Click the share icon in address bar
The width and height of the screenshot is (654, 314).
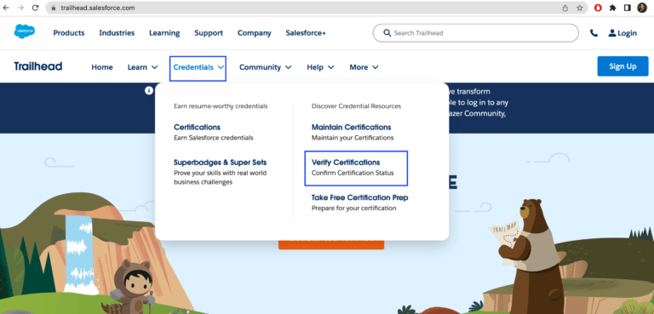point(565,8)
